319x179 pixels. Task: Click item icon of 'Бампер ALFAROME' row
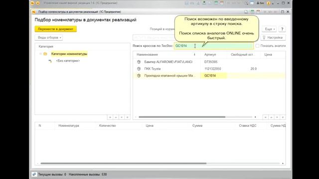point(139,62)
